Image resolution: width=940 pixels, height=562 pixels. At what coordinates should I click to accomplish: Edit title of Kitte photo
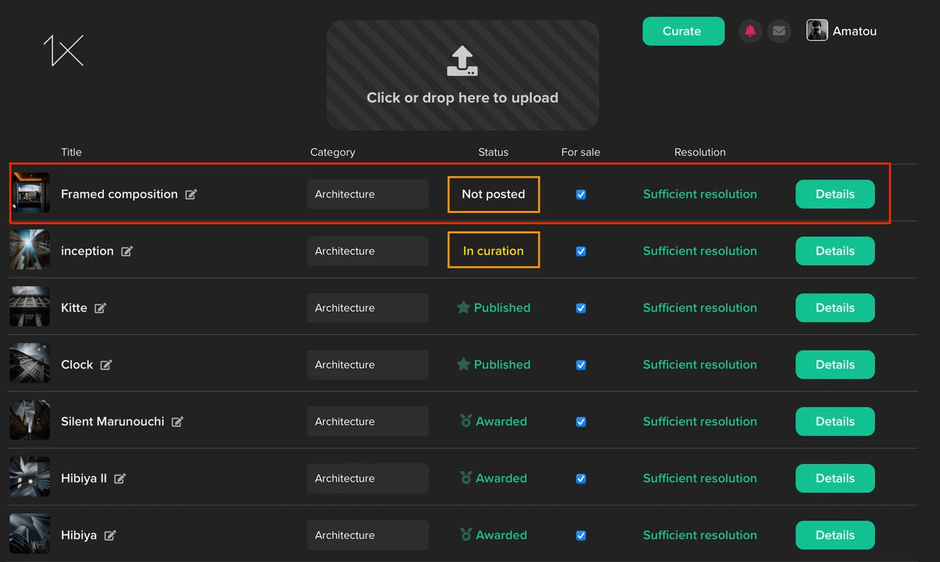point(100,308)
